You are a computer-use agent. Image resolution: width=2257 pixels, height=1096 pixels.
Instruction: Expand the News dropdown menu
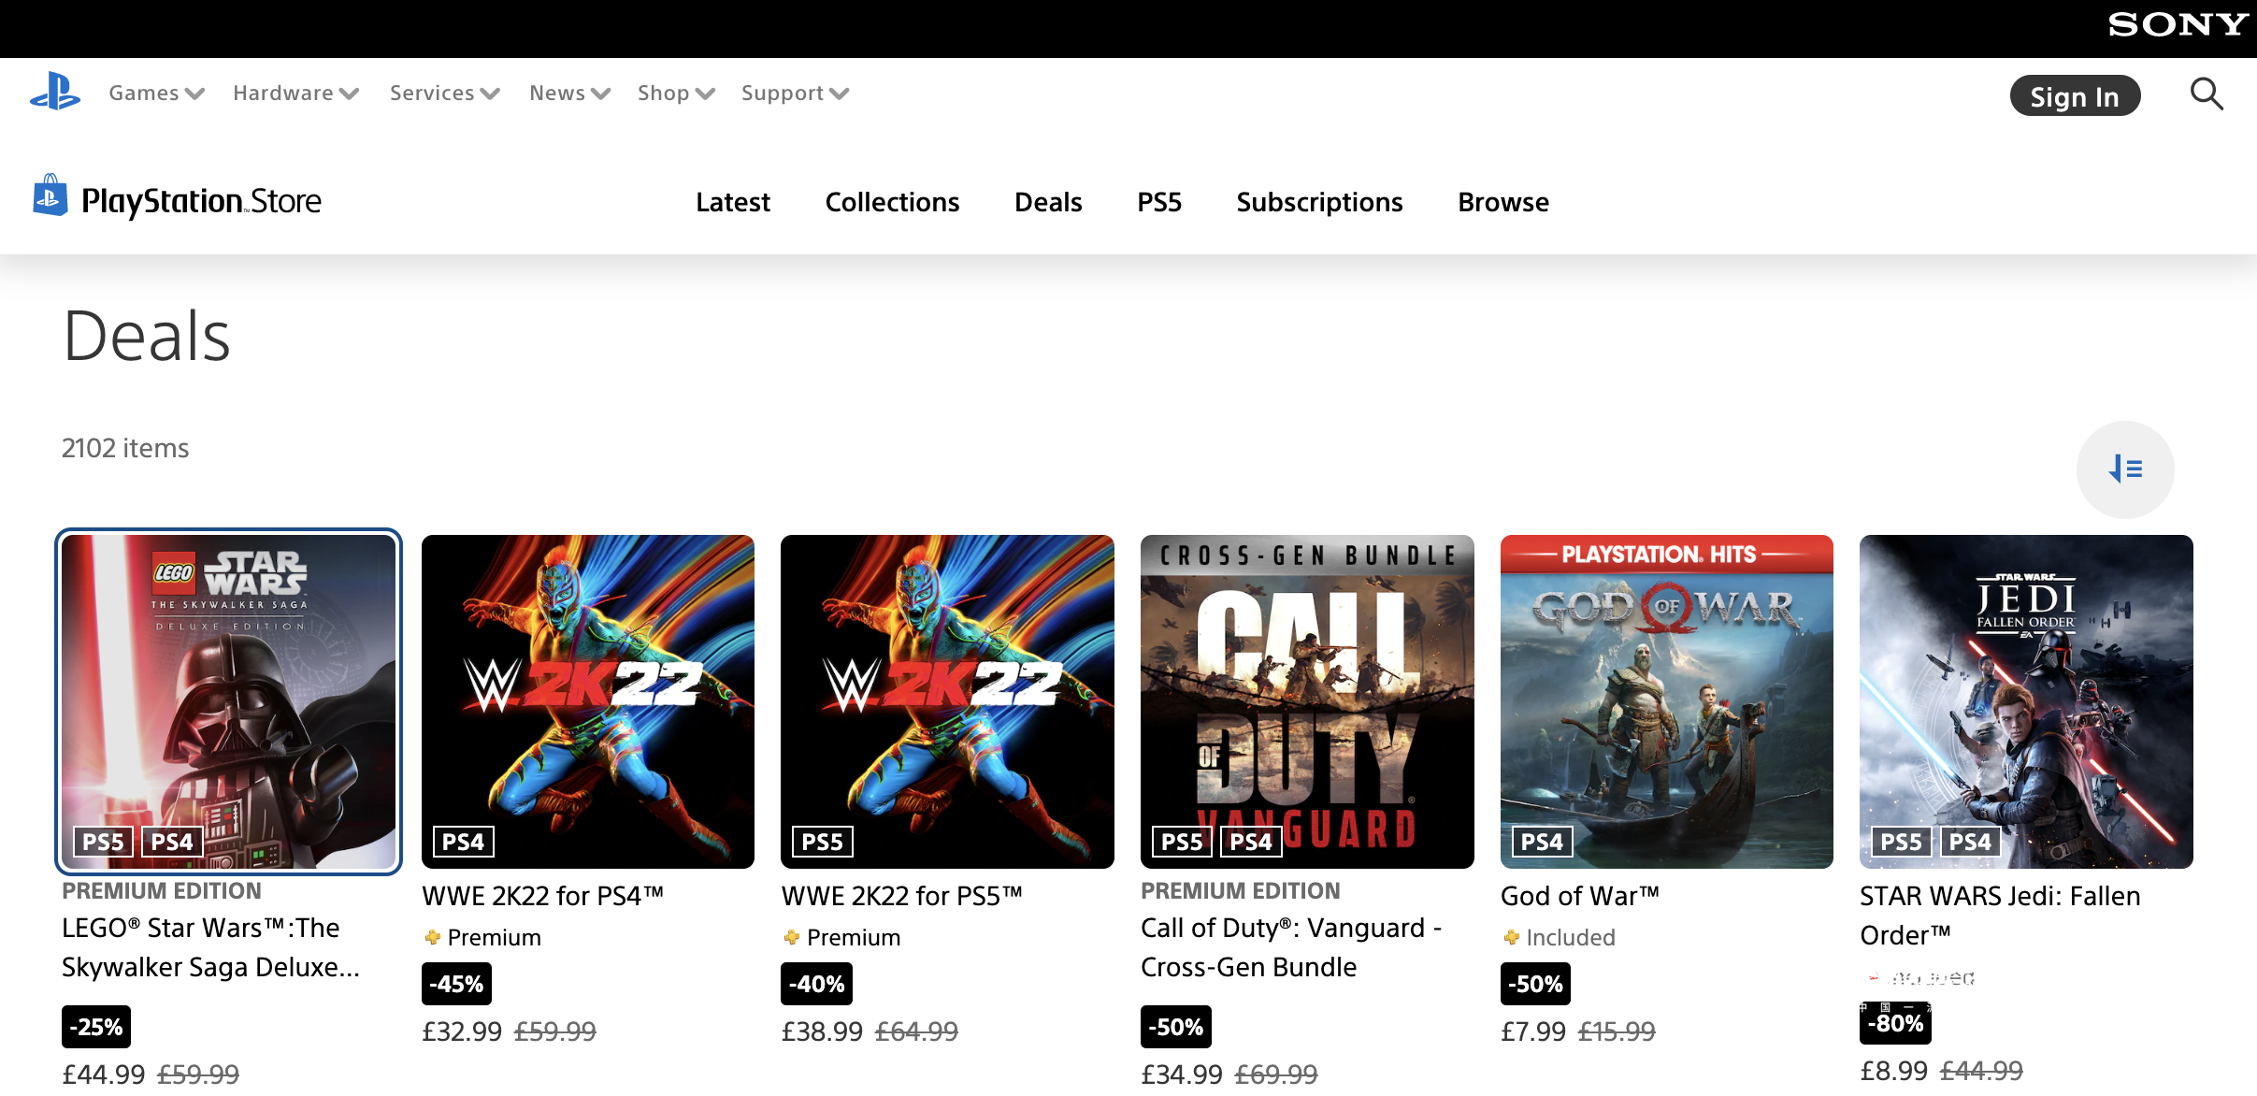[x=569, y=93]
